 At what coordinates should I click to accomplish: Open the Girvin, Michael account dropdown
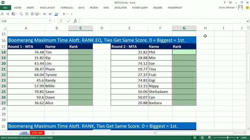point(236,8)
